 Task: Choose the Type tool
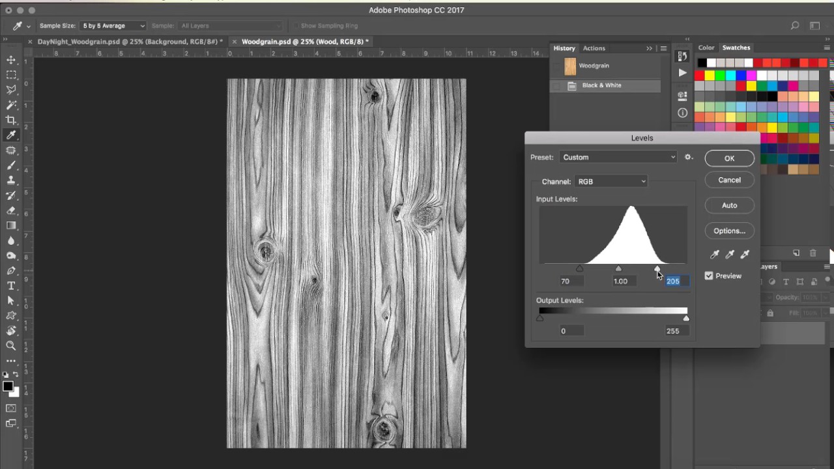pos(11,286)
